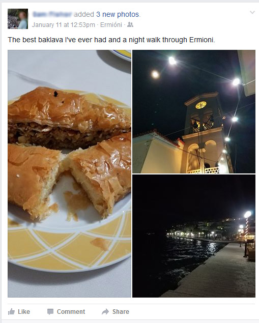Click the Like button label

(x=24, y=312)
